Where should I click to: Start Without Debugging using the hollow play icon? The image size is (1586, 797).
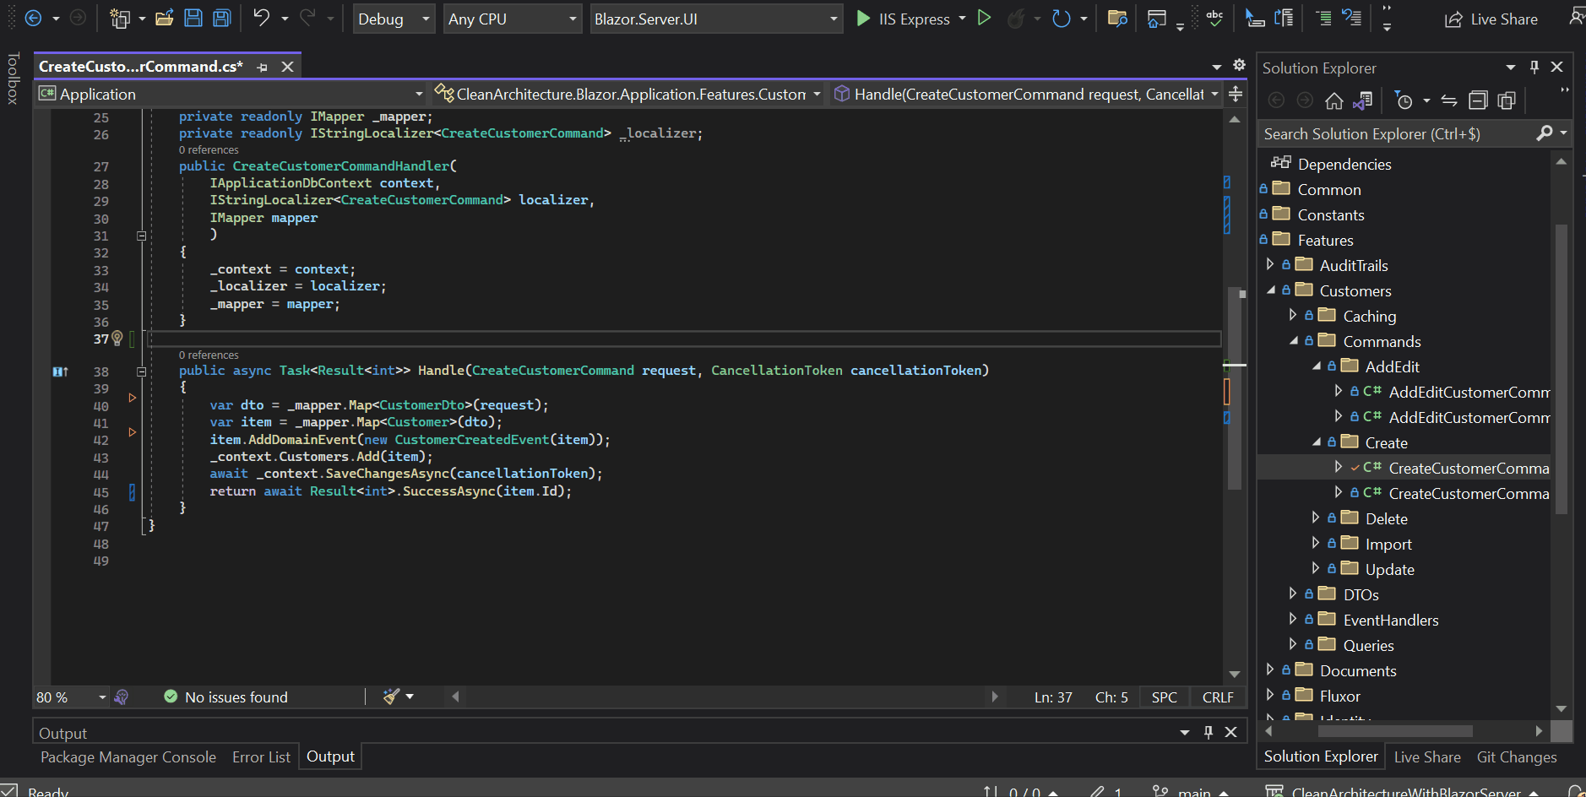pos(984,18)
